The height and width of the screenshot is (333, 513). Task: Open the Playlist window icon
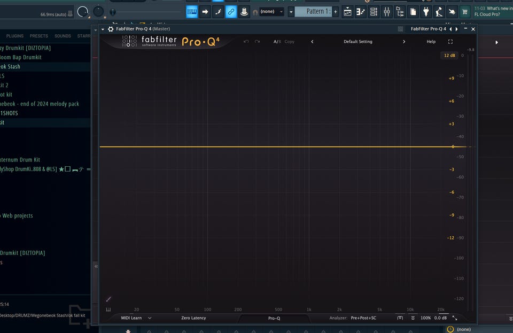347,12
